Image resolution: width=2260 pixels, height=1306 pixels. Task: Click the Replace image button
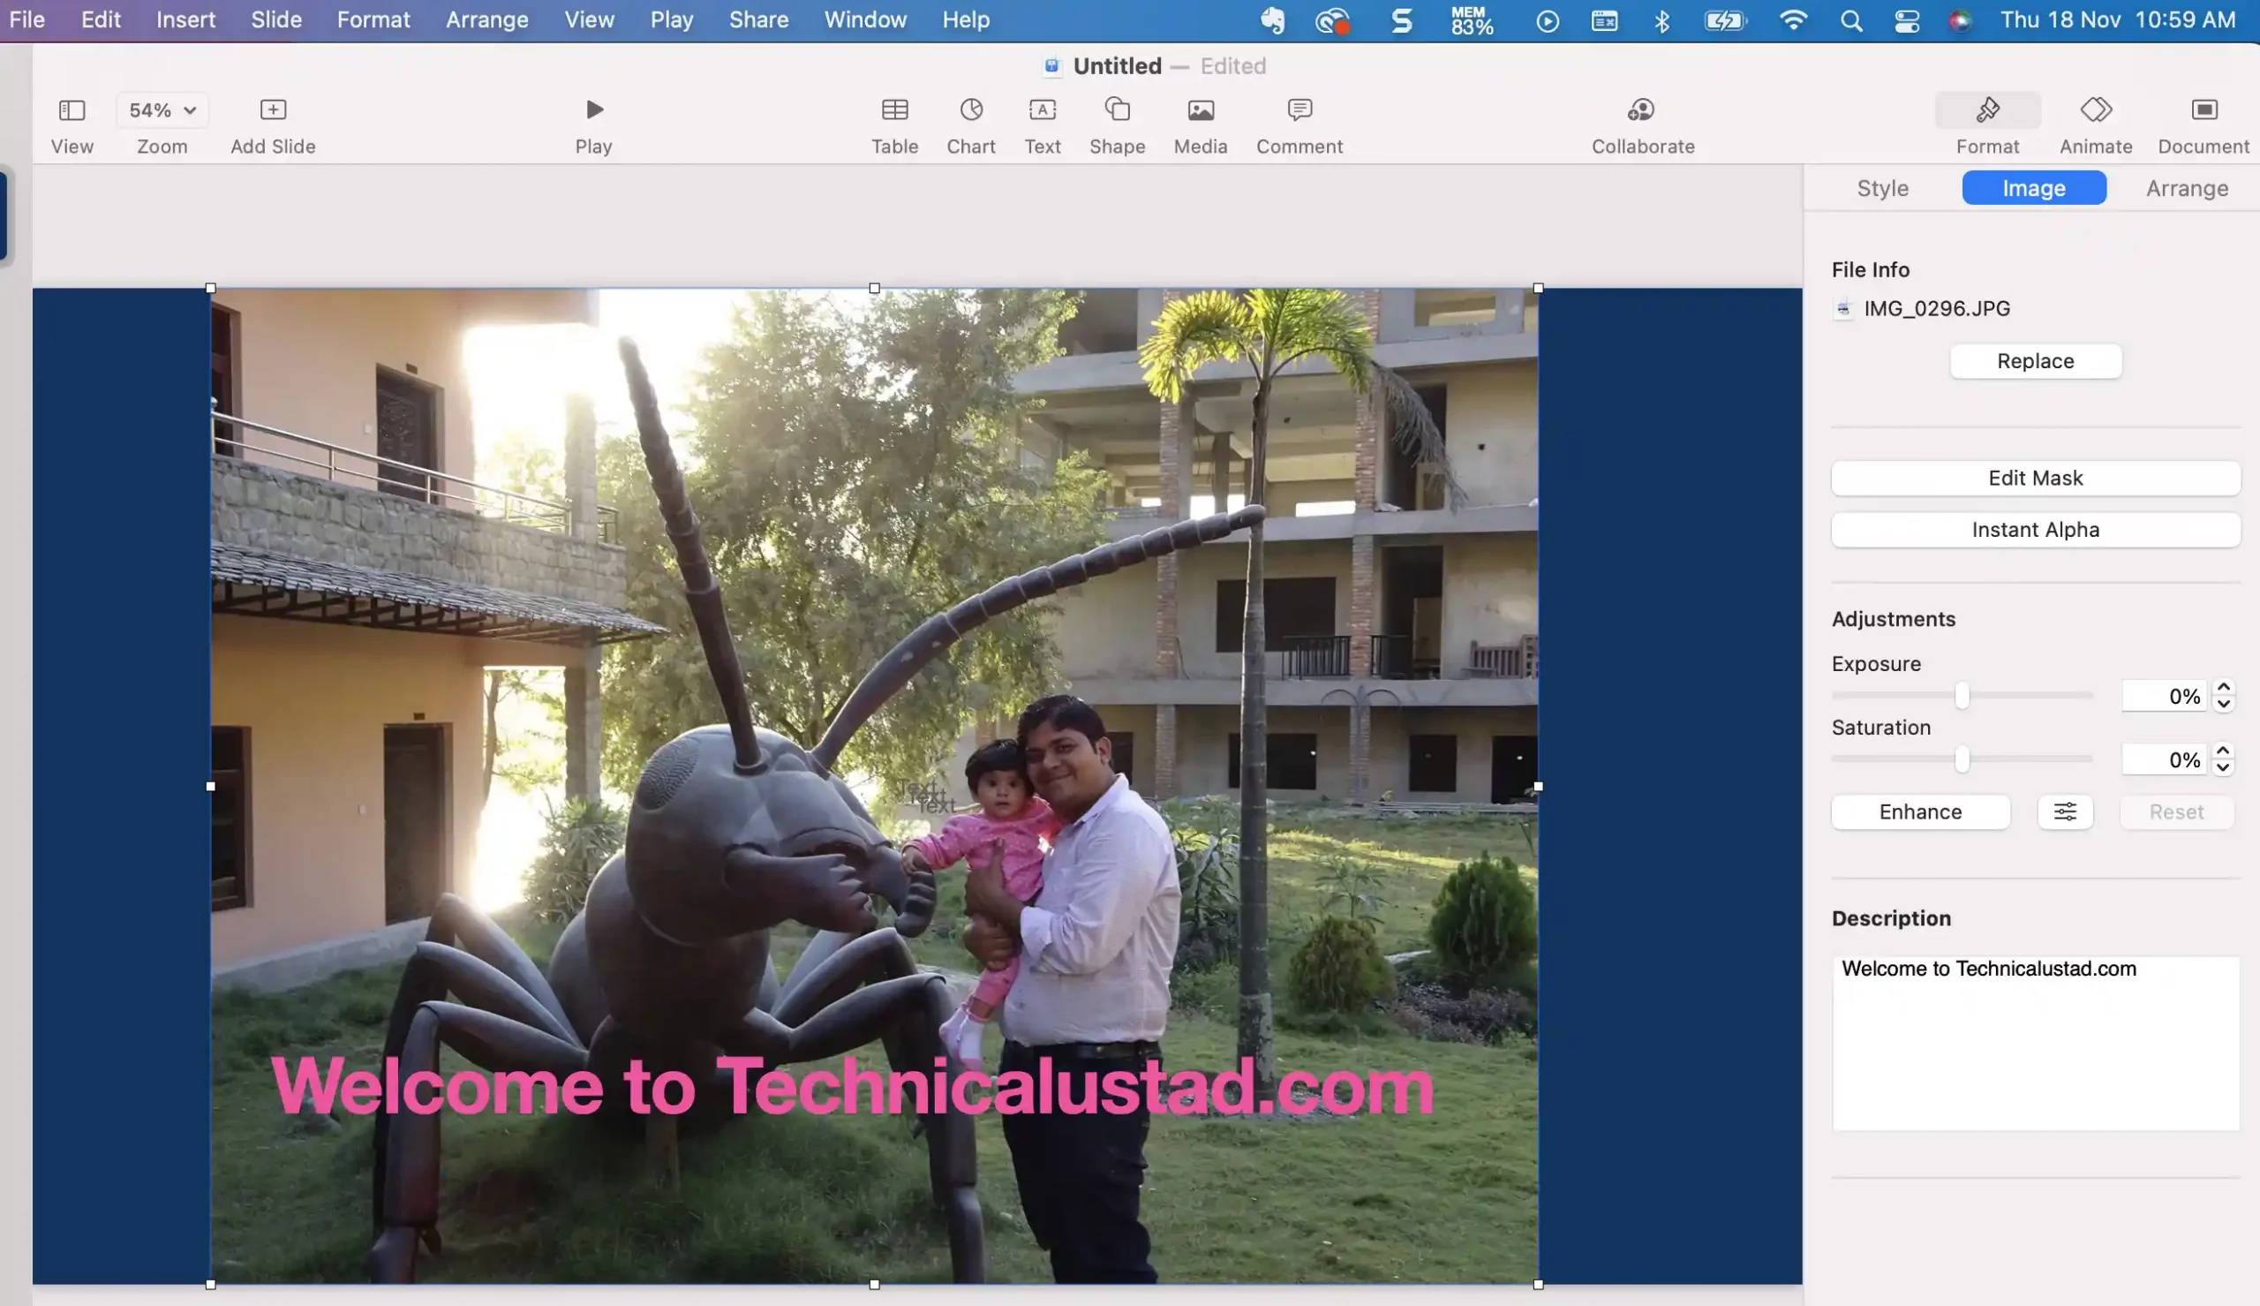[2035, 360]
